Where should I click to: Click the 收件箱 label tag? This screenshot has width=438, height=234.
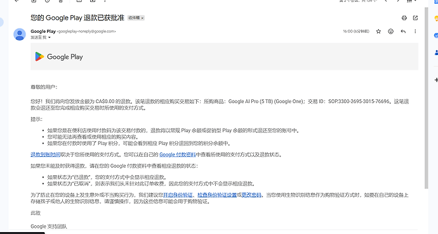(134, 18)
